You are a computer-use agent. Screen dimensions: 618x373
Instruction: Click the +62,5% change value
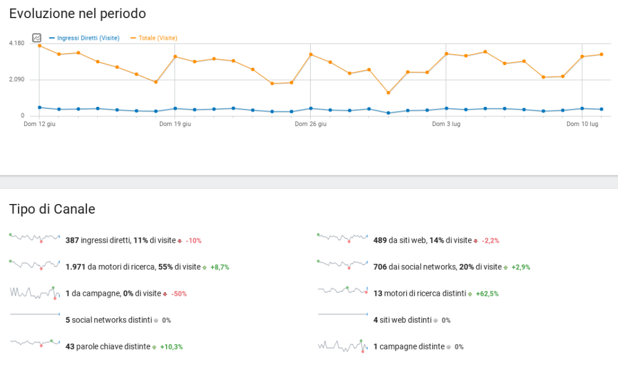click(487, 294)
